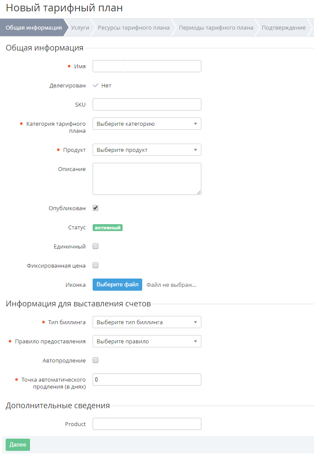Image resolution: width=314 pixels, height=460 pixels.
Task: Expand the Продукт dropdown list
Action: point(147,150)
